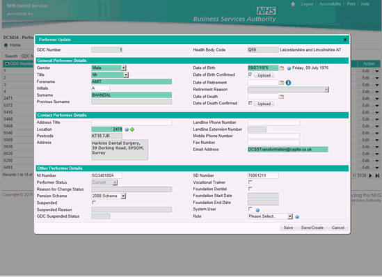
Task: Open the Accessibility link in header
Action: (x=330, y=4)
